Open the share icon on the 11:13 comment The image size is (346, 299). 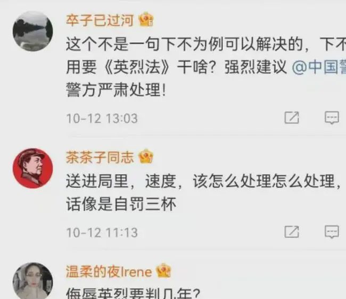pyautogui.click(x=292, y=231)
